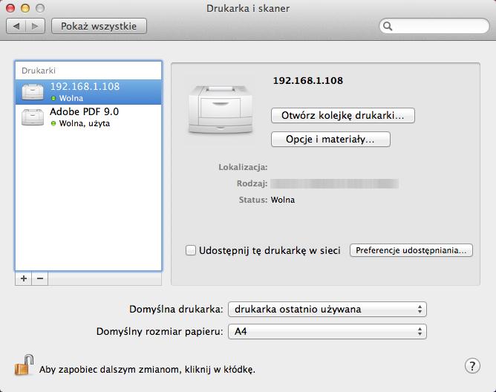Click the magnifying glass search icon
496x392 pixels.
(388, 26)
